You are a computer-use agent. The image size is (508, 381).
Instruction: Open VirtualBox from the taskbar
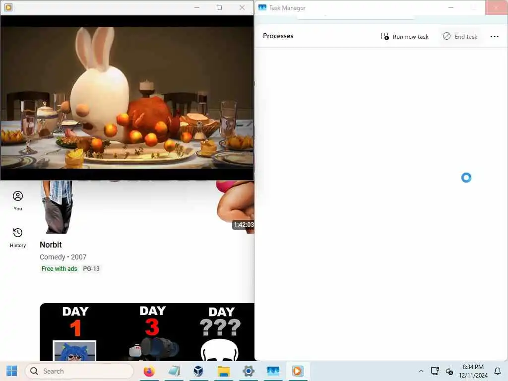click(x=198, y=371)
